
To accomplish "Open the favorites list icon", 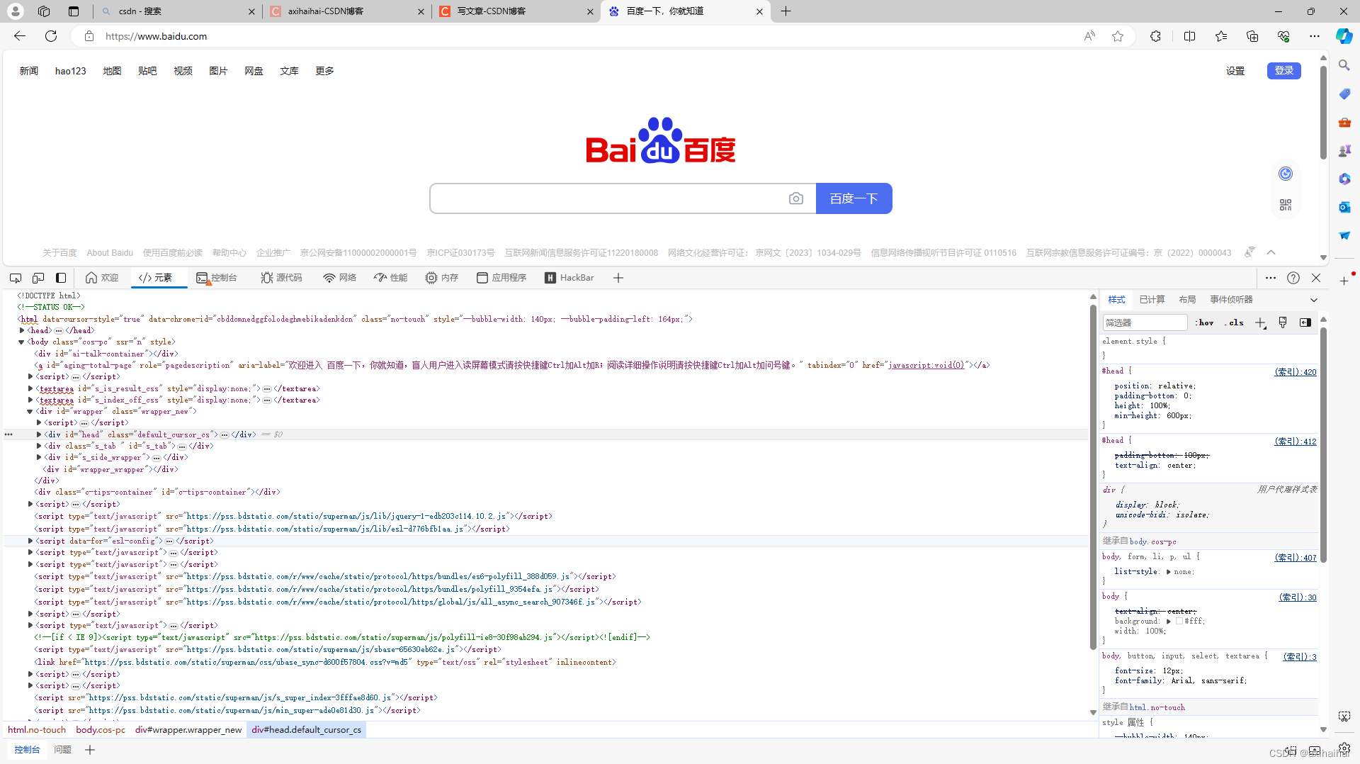I will coord(1221,36).
